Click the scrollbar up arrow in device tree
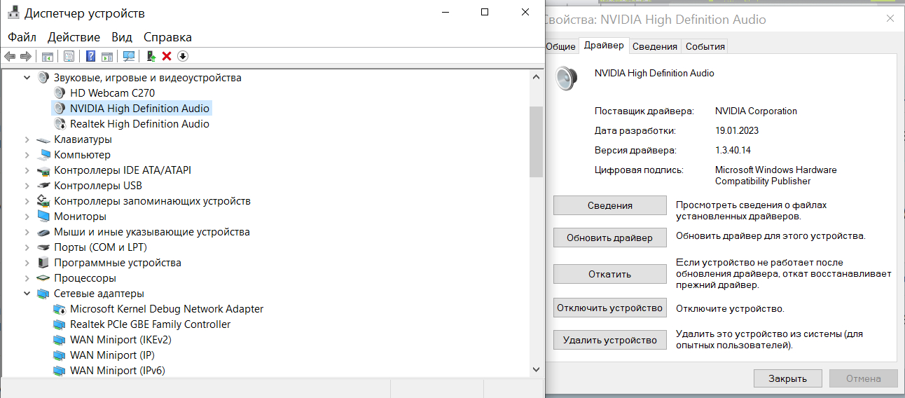Screen dimensions: 905x398 (x=536, y=76)
